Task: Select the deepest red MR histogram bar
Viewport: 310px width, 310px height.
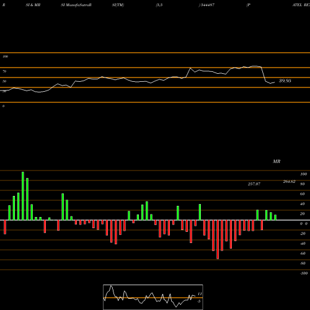Action: coord(218,239)
